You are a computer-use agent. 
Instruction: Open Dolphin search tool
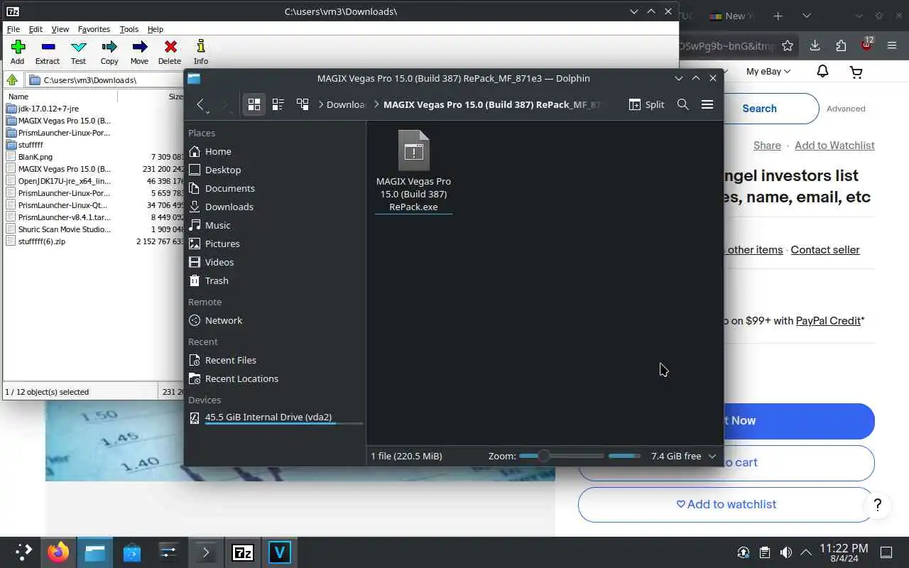coord(683,104)
